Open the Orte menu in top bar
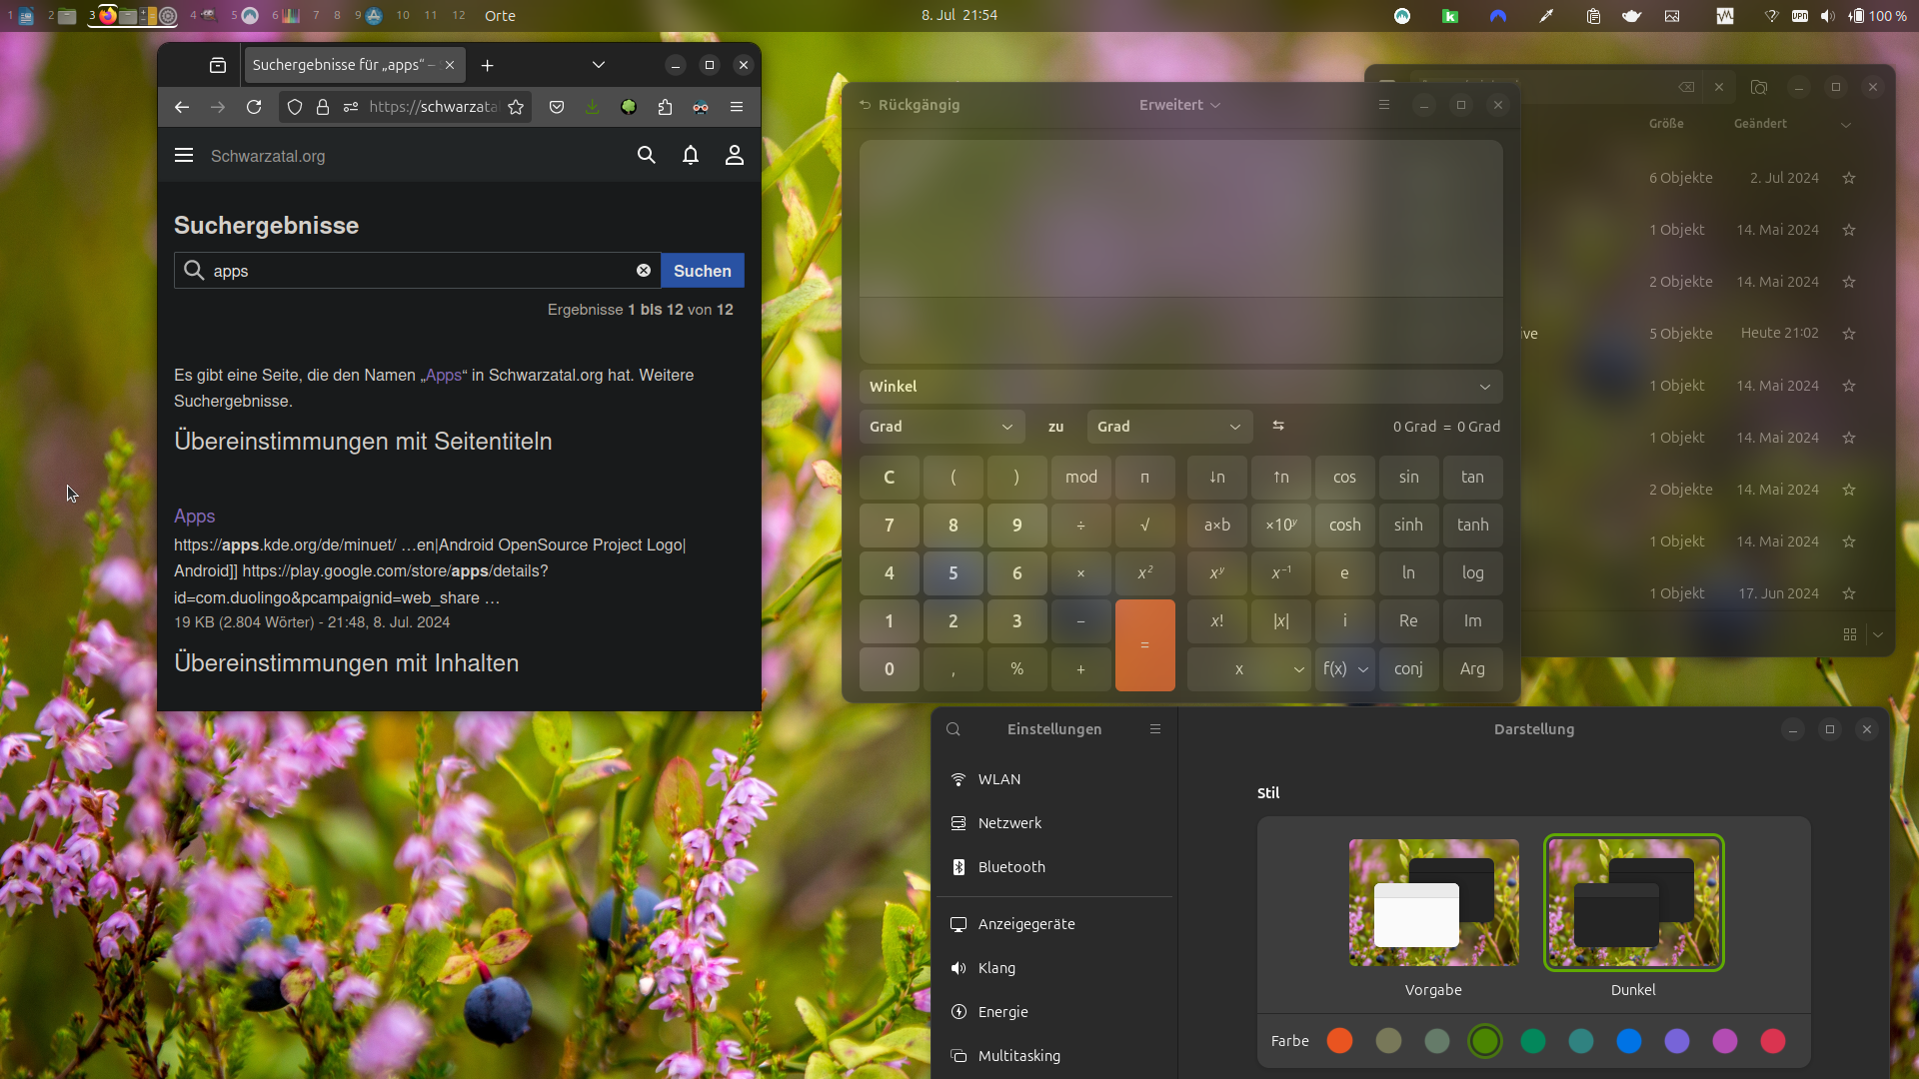Screen dimensions: 1919x1079 [x=500, y=15]
